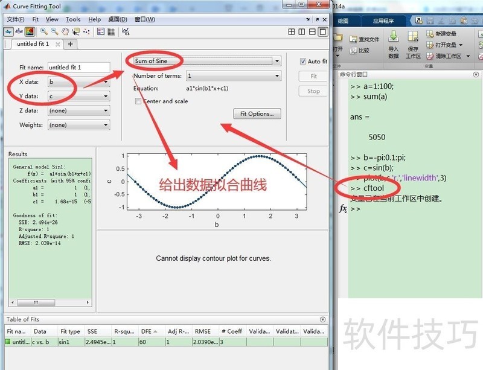The width and height of the screenshot is (483, 370).
Task: Click the Fit Options button
Action: point(257,113)
